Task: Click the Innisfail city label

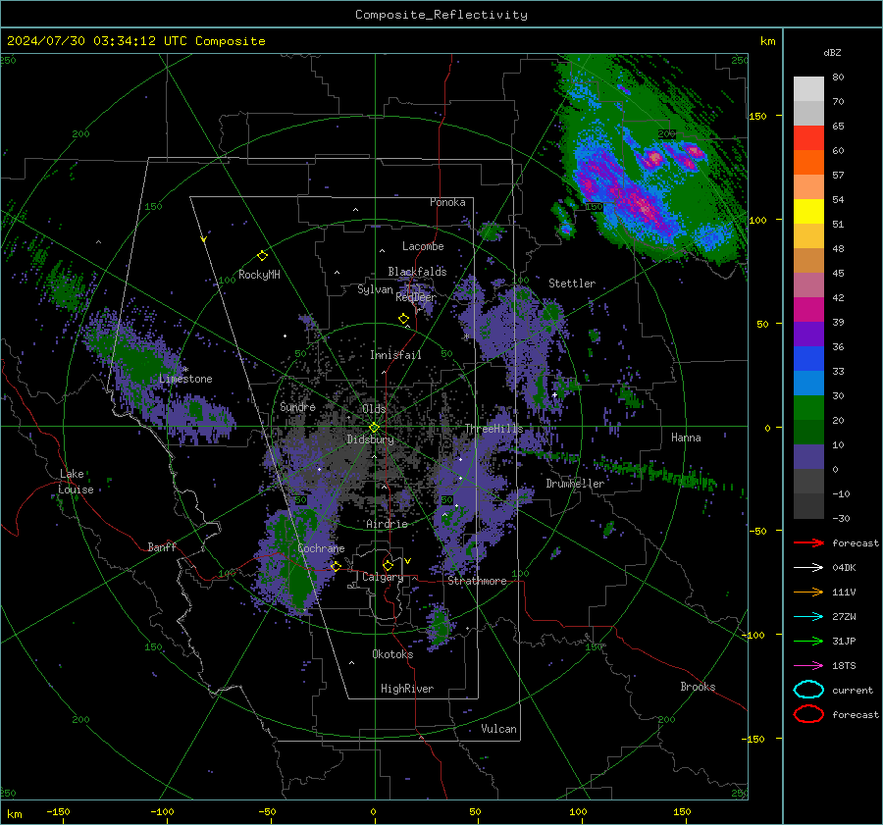Action: click(x=395, y=355)
